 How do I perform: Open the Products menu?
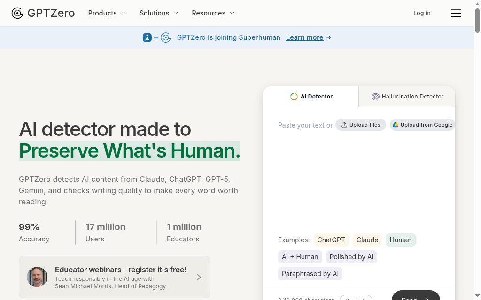point(107,13)
